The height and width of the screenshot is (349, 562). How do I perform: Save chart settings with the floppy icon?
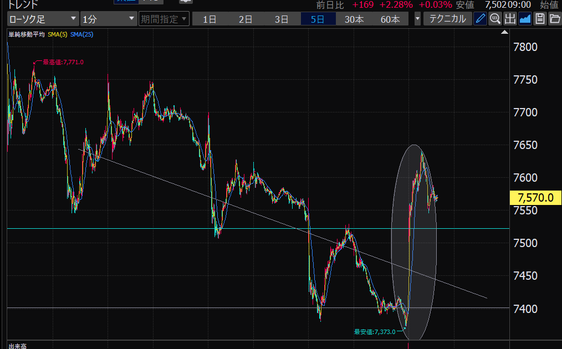tap(540, 19)
